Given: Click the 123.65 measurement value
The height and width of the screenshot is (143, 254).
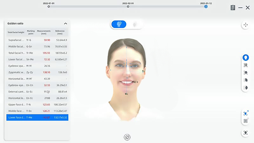Looking at the screenshot, I should click(46, 105).
